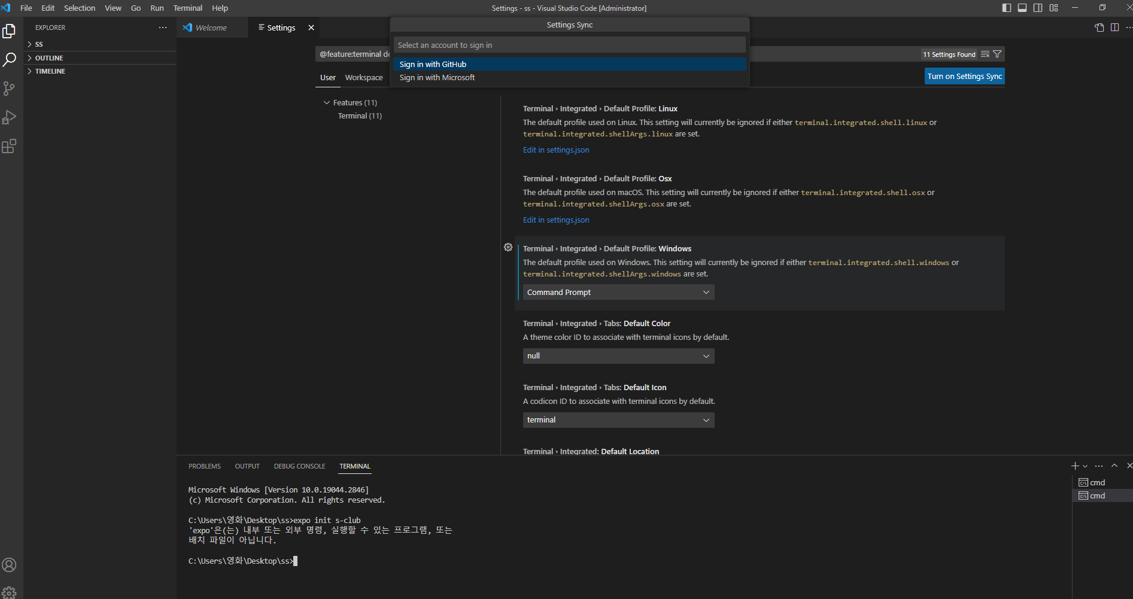This screenshot has width=1133, height=599.
Task: Select Terminal (11) in settings tree
Action: point(360,116)
